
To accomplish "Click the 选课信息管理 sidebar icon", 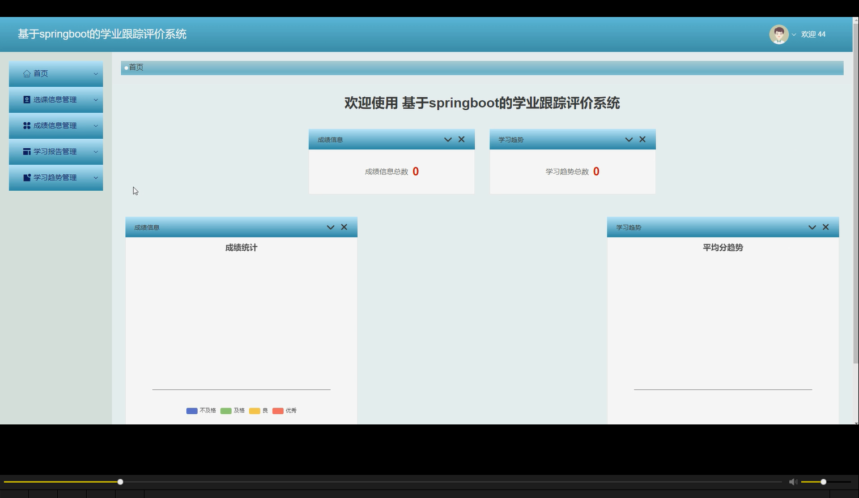I will coord(27,100).
